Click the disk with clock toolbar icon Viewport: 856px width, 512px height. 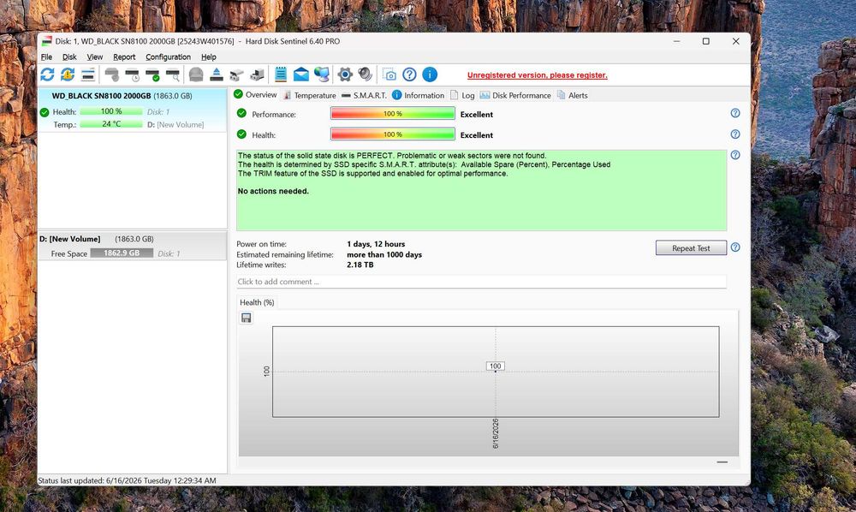133,74
